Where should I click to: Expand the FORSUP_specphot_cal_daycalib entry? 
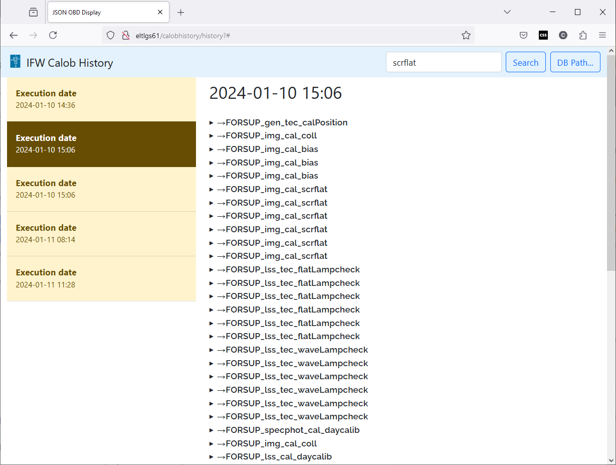pos(288,430)
